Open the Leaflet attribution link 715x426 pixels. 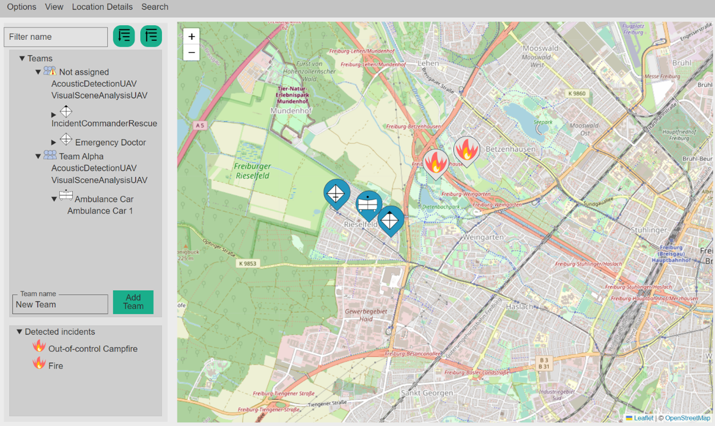tap(644, 418)
